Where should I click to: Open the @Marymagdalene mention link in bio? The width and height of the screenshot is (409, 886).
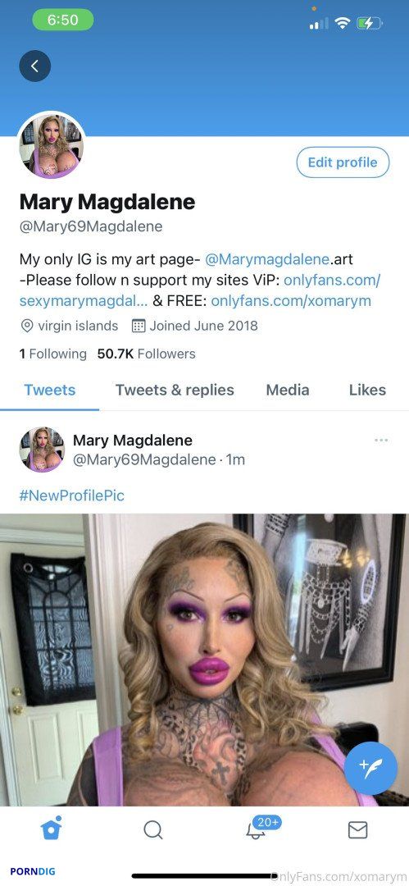coord(267,259)
